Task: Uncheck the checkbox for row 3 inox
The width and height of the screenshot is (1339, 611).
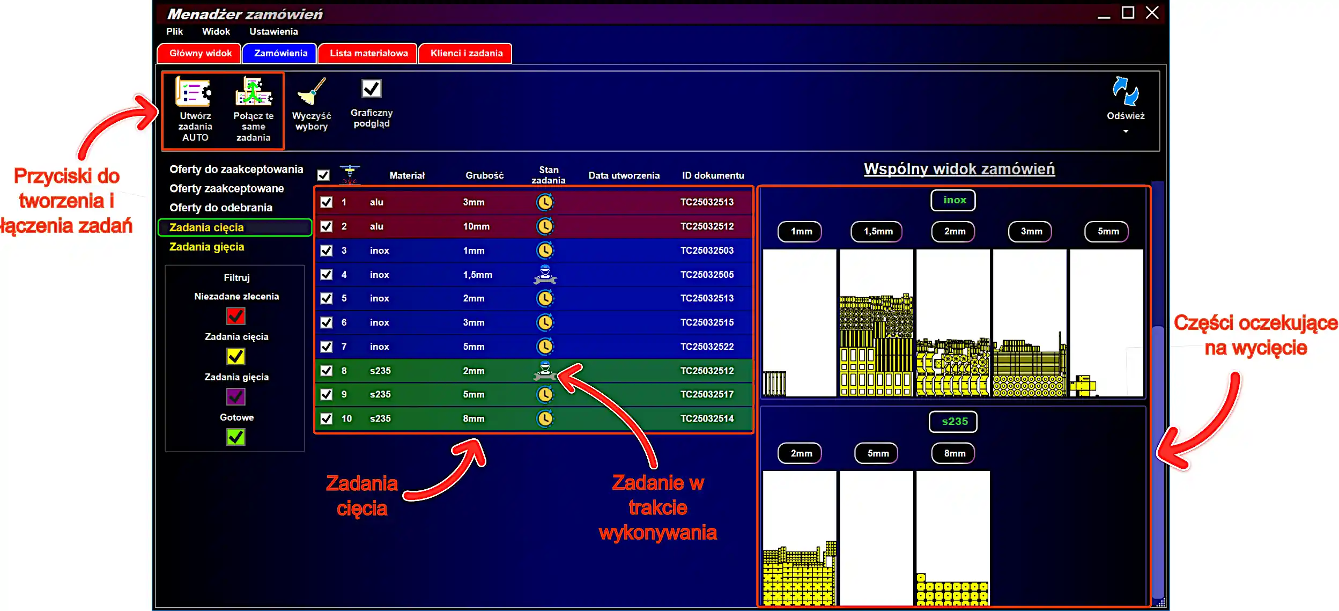Action: tap(326, 251)
